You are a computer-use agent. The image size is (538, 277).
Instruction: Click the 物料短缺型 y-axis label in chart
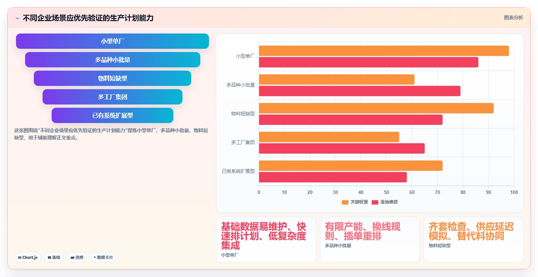click(243, 114)
